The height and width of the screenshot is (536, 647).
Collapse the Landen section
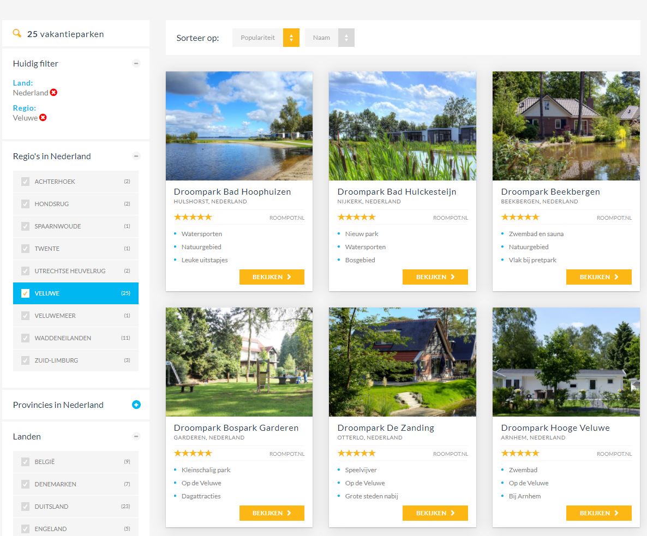click(x=136, y=436)
